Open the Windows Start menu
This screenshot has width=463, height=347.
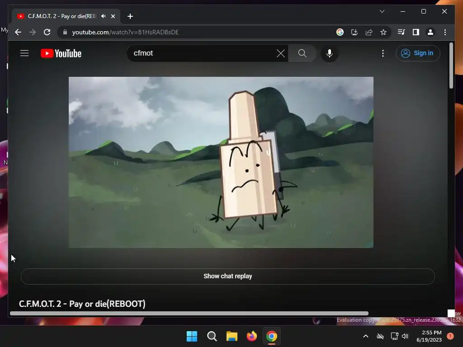pyautogui.click(x=192, y=336)
